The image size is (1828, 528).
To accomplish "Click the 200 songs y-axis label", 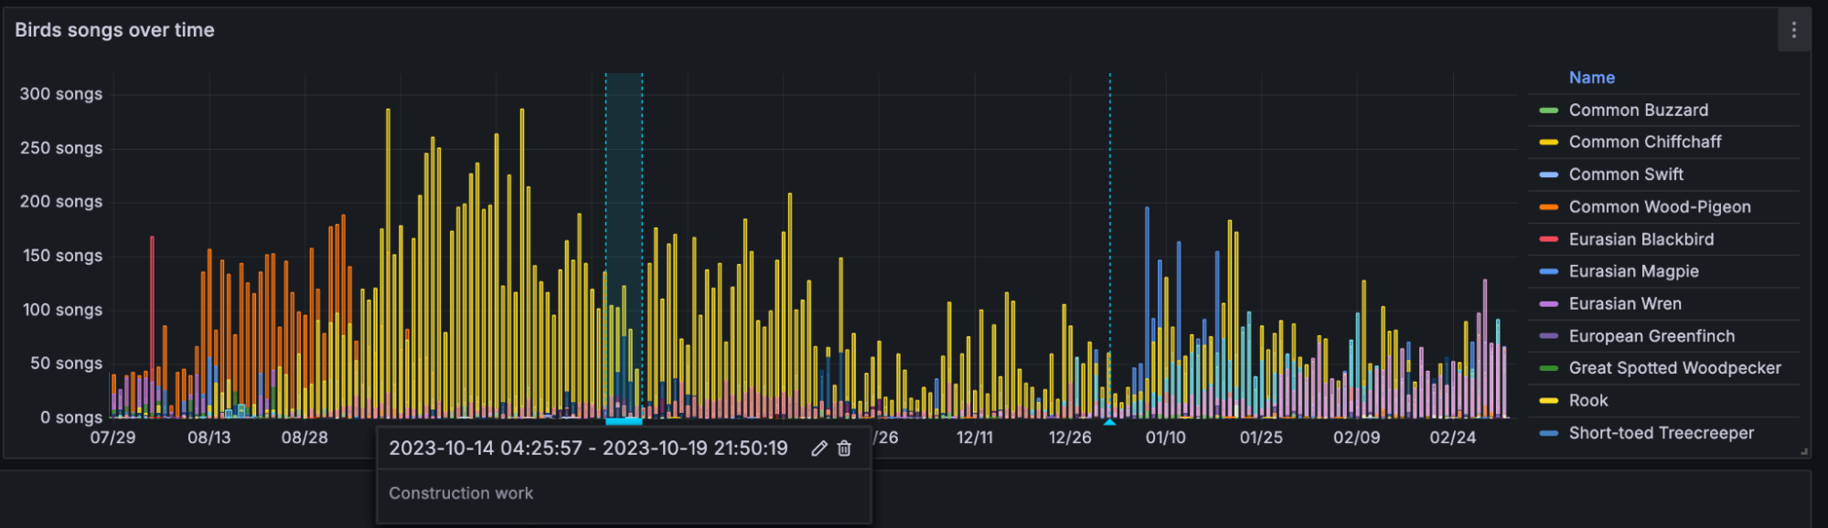I will click(x=60, y=202).
